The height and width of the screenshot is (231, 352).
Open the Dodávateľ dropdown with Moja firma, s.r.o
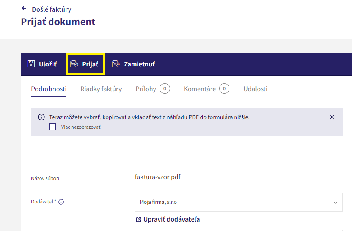[x=239, y=202]
